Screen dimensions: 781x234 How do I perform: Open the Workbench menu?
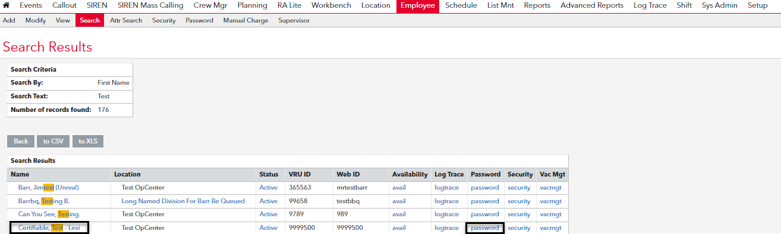(331, 5)
